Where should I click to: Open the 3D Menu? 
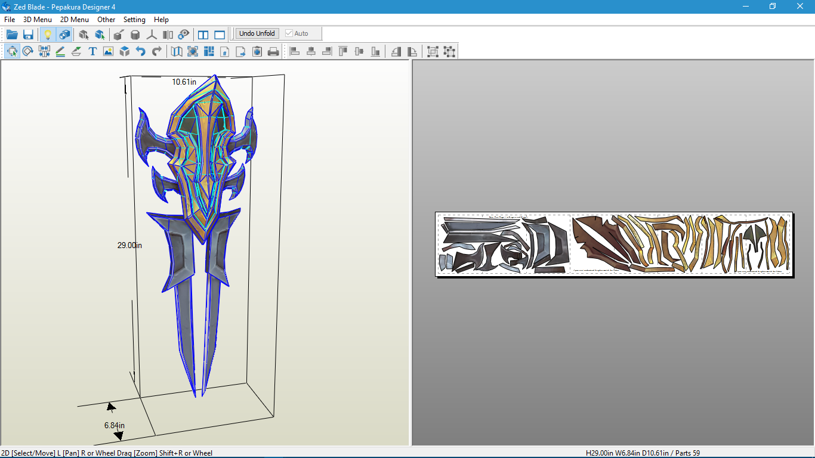[x=38, y=20]
